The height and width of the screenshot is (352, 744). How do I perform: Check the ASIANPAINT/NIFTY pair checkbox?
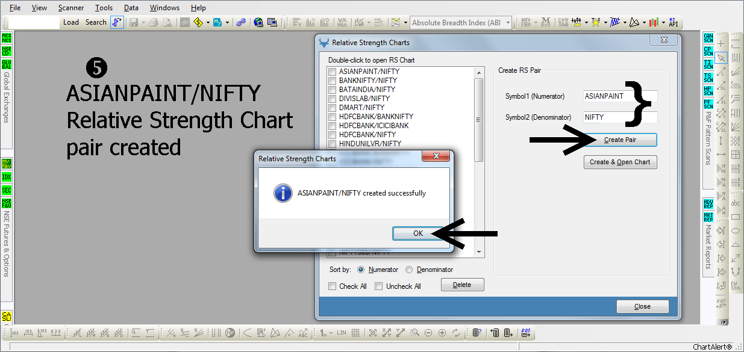332,72
